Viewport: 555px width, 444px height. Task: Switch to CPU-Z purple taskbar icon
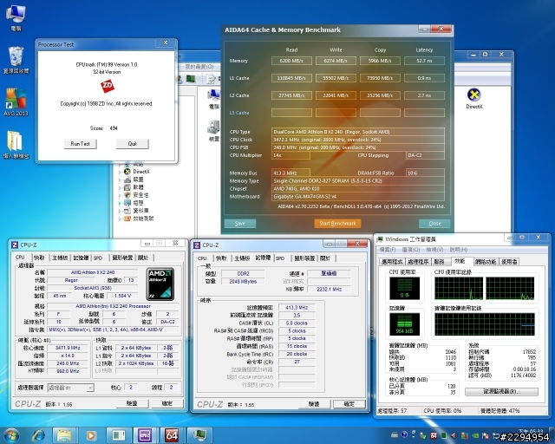(145, 435)
